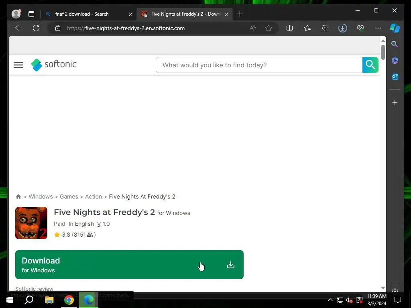Image resolution: width=411 pixels, height=308 pixels.
Task: Go to Softonic homepage logo
Action: pos(54,65)
